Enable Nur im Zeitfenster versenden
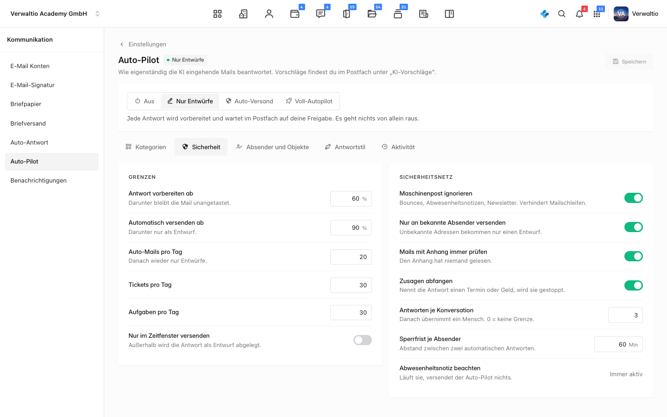667x417 pixels. coord(363,340)
